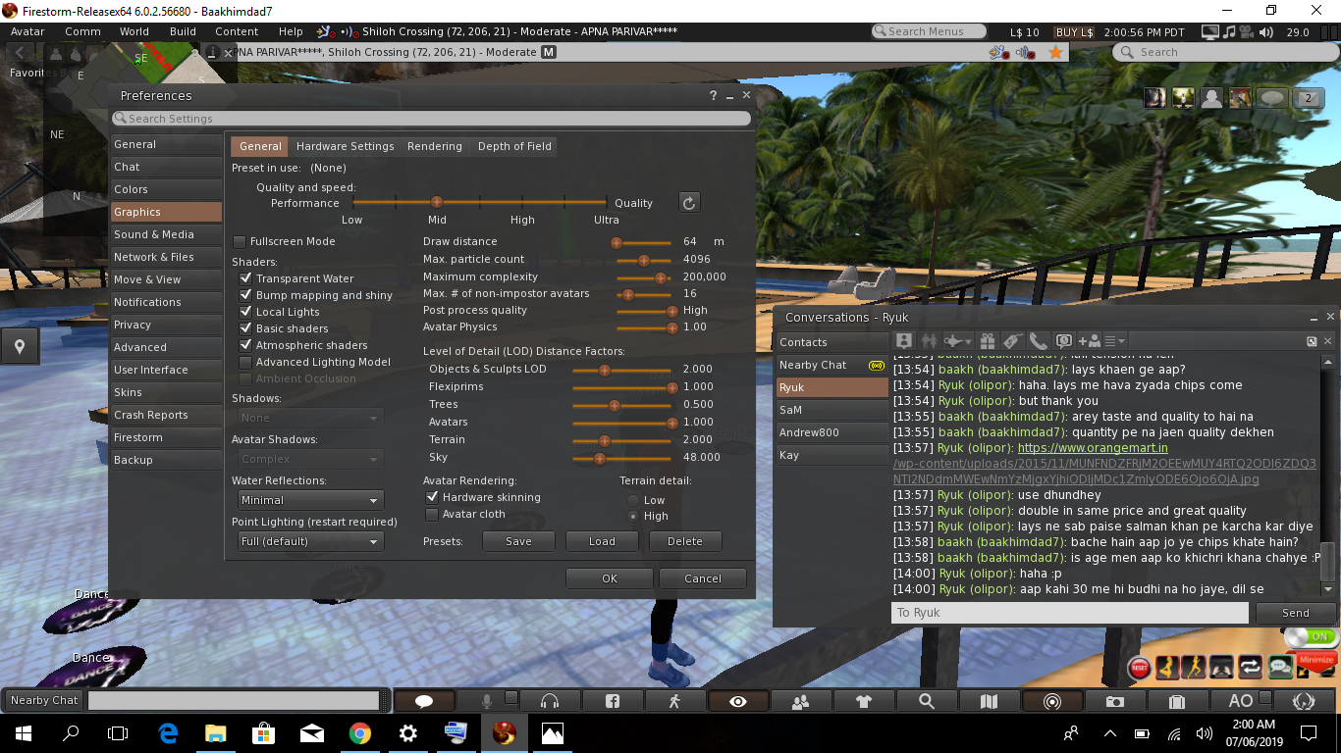Toggle Hardware skinning checkbox
The image size is (1341, 753).
pos(432,497)
